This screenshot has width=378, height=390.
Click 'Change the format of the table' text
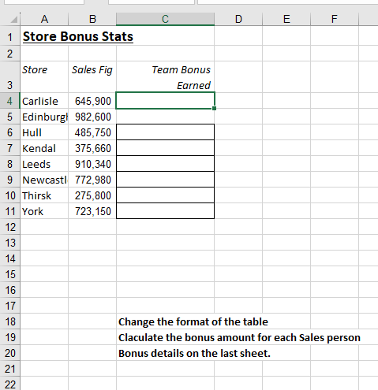[193, 321]
